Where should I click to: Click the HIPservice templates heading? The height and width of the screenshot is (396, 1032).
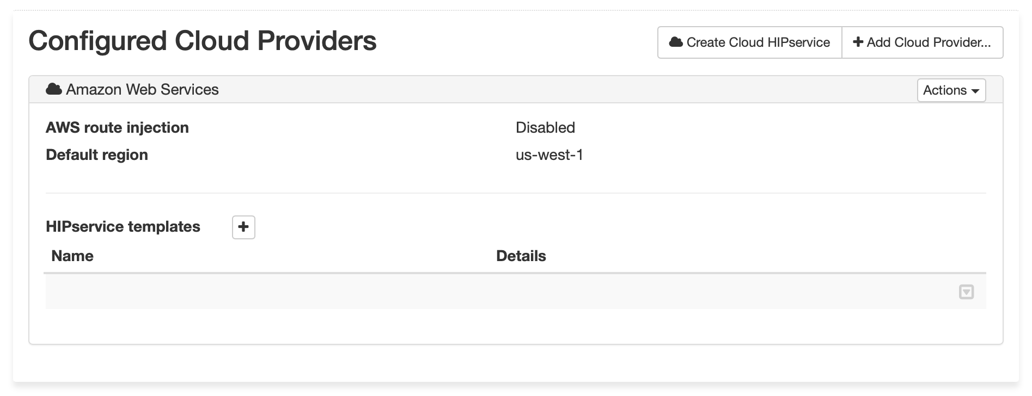click(123, 227)
